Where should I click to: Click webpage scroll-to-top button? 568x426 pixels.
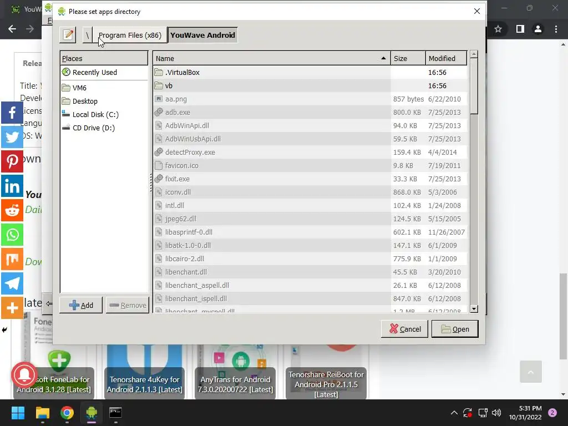pos(531,372)
